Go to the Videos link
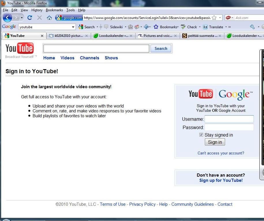264x221 pixels. pos(67,58)
